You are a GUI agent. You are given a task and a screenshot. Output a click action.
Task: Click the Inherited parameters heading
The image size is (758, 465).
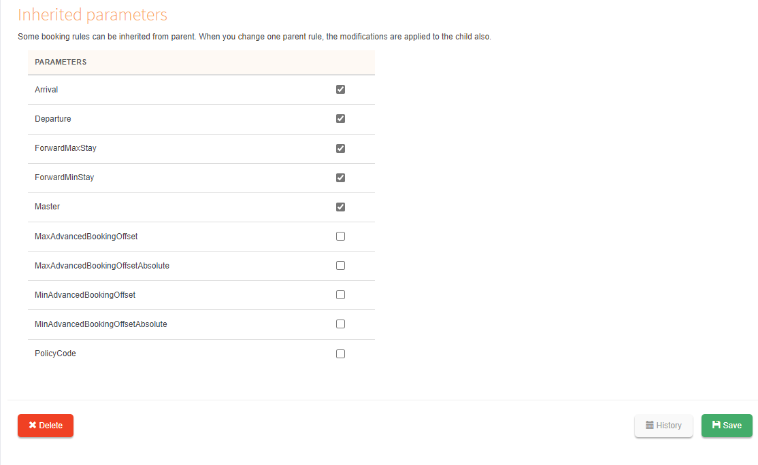[93, 15]
